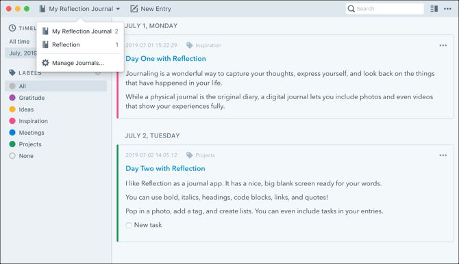Filter by None label

(26, 156)
